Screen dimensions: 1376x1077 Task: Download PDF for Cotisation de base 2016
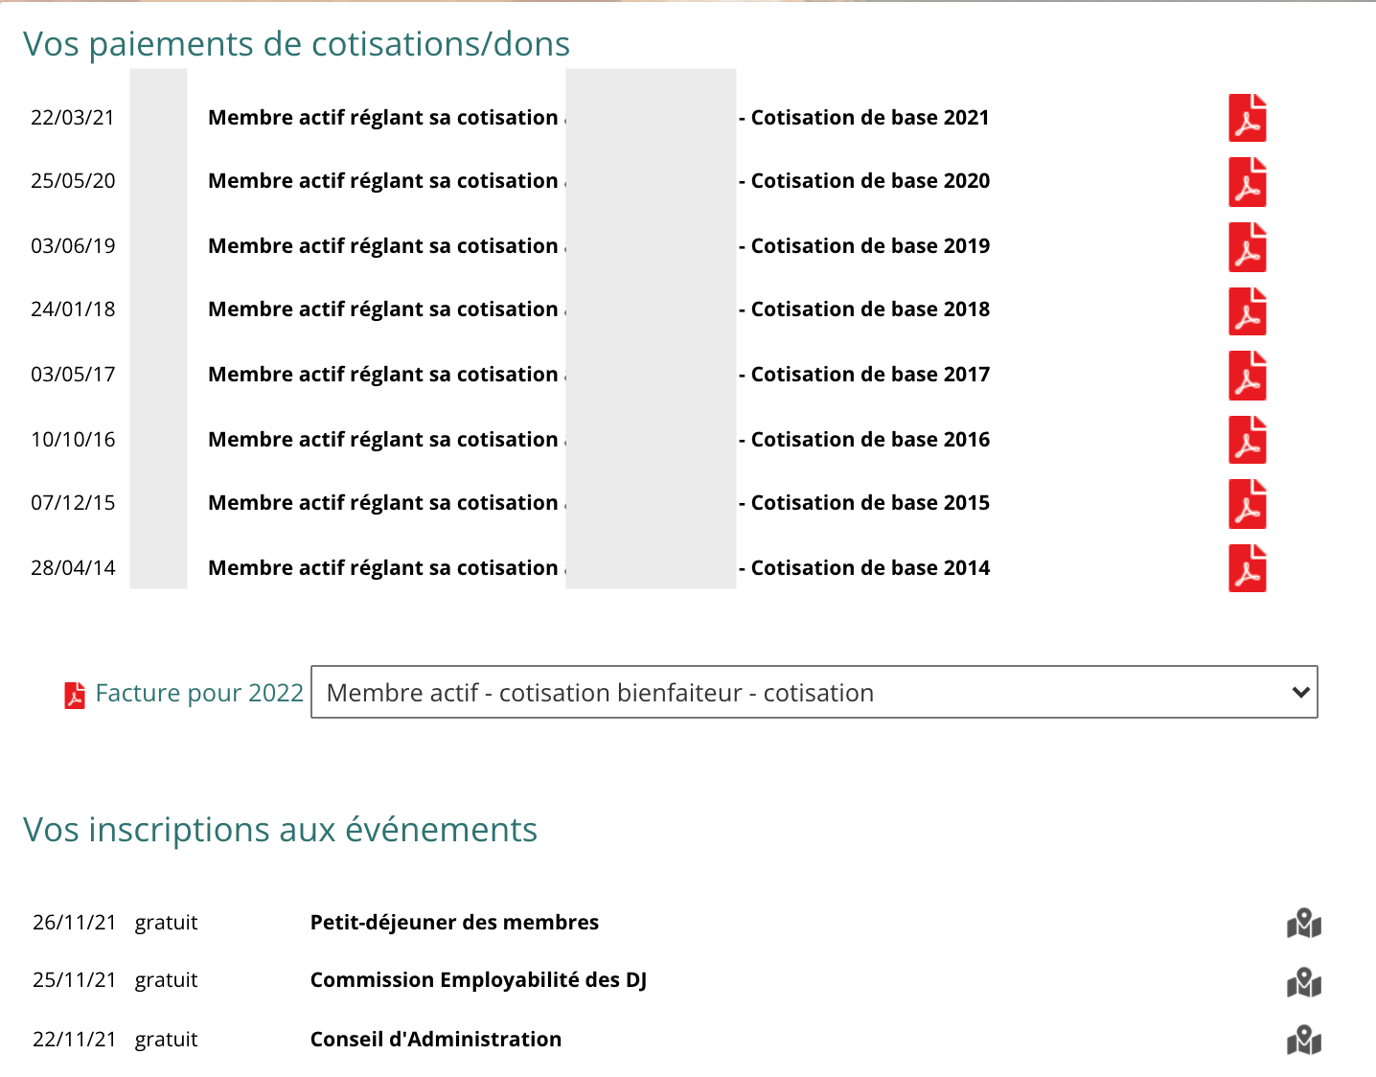pyautogui.click(x=1247, y=440)
